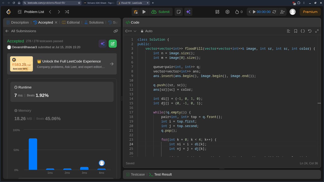Reset code to default icon
This screenshot has width=324, height=182.
(x=310, y=31)
